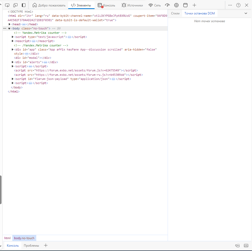Viewport: 252px width, 251px height.
Task: Open the Memory tool chip icon
Action: 176,5
